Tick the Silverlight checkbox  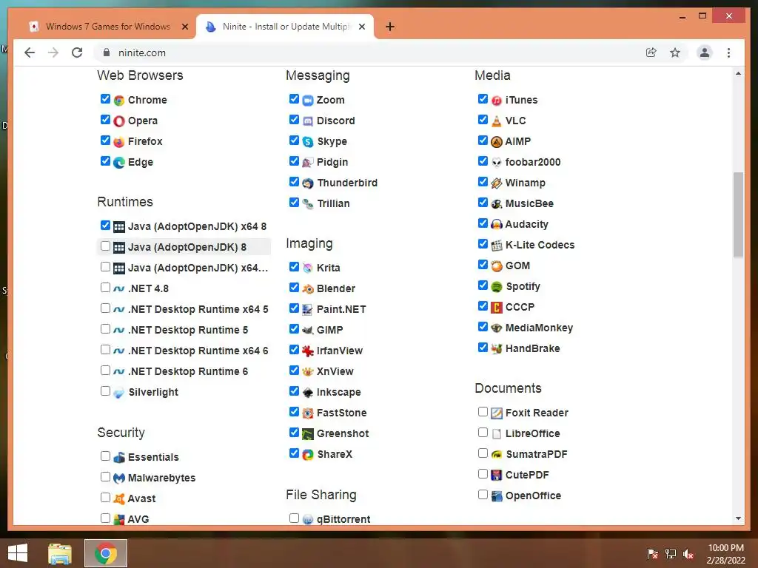[x=105, y=391]
